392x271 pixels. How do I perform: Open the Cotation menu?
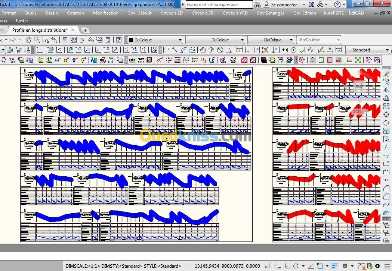coord(75,13)
